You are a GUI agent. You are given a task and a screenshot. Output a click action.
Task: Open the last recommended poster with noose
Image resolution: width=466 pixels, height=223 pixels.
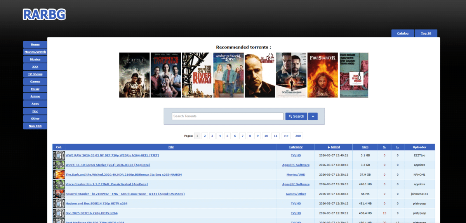354,75
